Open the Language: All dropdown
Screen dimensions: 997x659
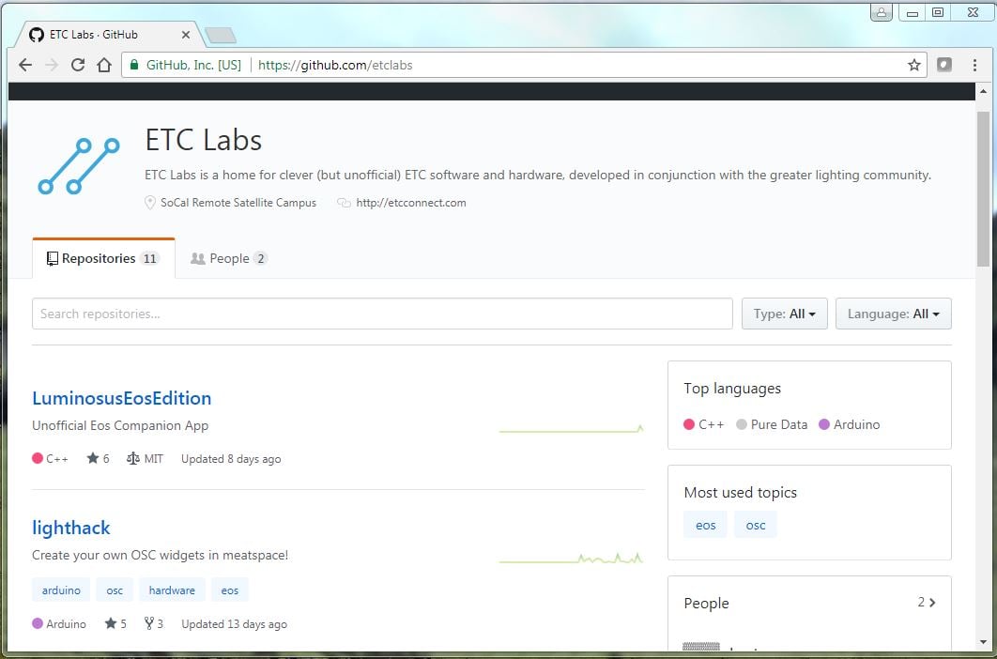point(894,314)
